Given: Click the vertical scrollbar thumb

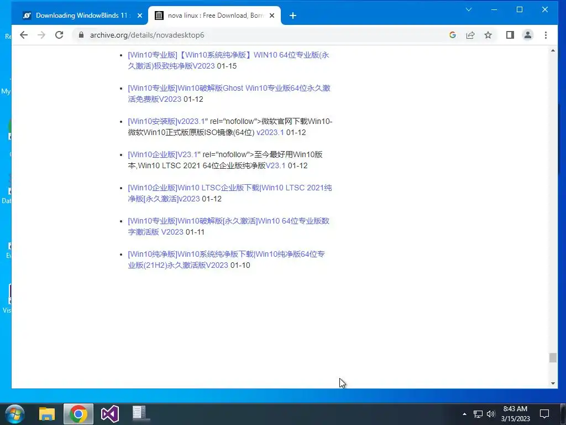Looking at the screenshot, I should point(553,357).
